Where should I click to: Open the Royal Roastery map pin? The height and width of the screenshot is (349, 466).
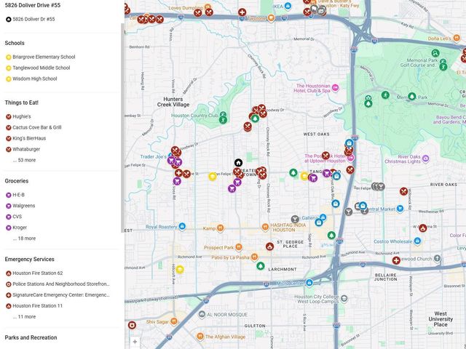pos(183,227)
